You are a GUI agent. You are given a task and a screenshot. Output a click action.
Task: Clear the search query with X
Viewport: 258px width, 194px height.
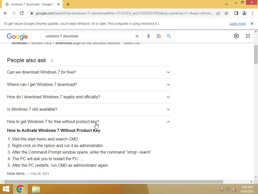point(137,36)
